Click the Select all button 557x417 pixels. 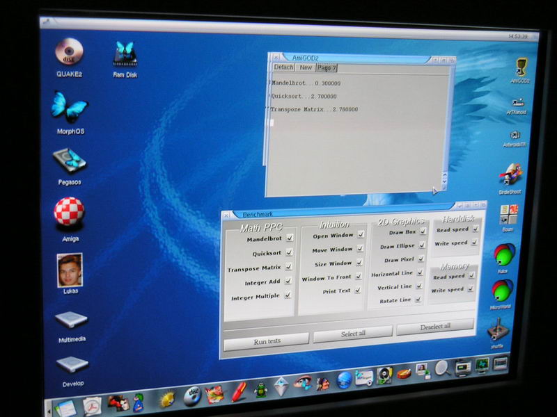coord(353,334)
